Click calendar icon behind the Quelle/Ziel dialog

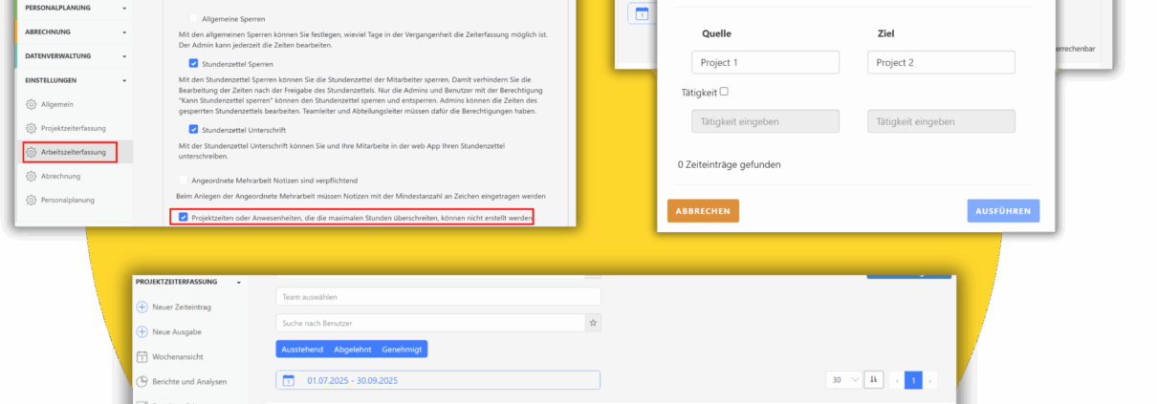[x=642, y=13]
